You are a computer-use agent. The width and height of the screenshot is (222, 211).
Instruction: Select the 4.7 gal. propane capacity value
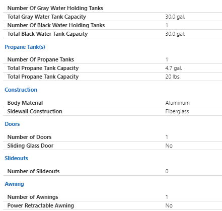(174, 68)
